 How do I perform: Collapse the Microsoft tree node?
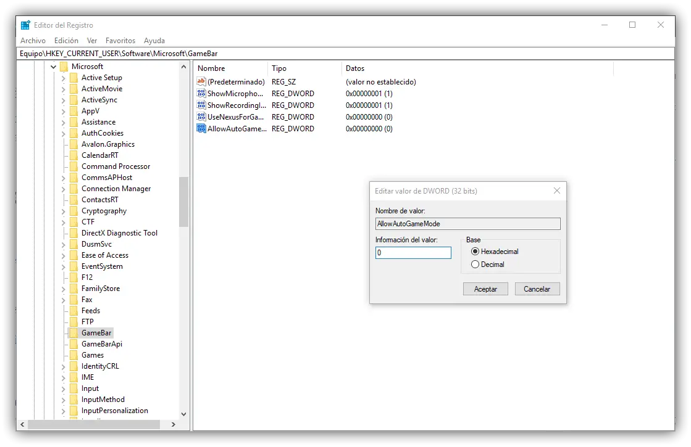pos(53,67)
